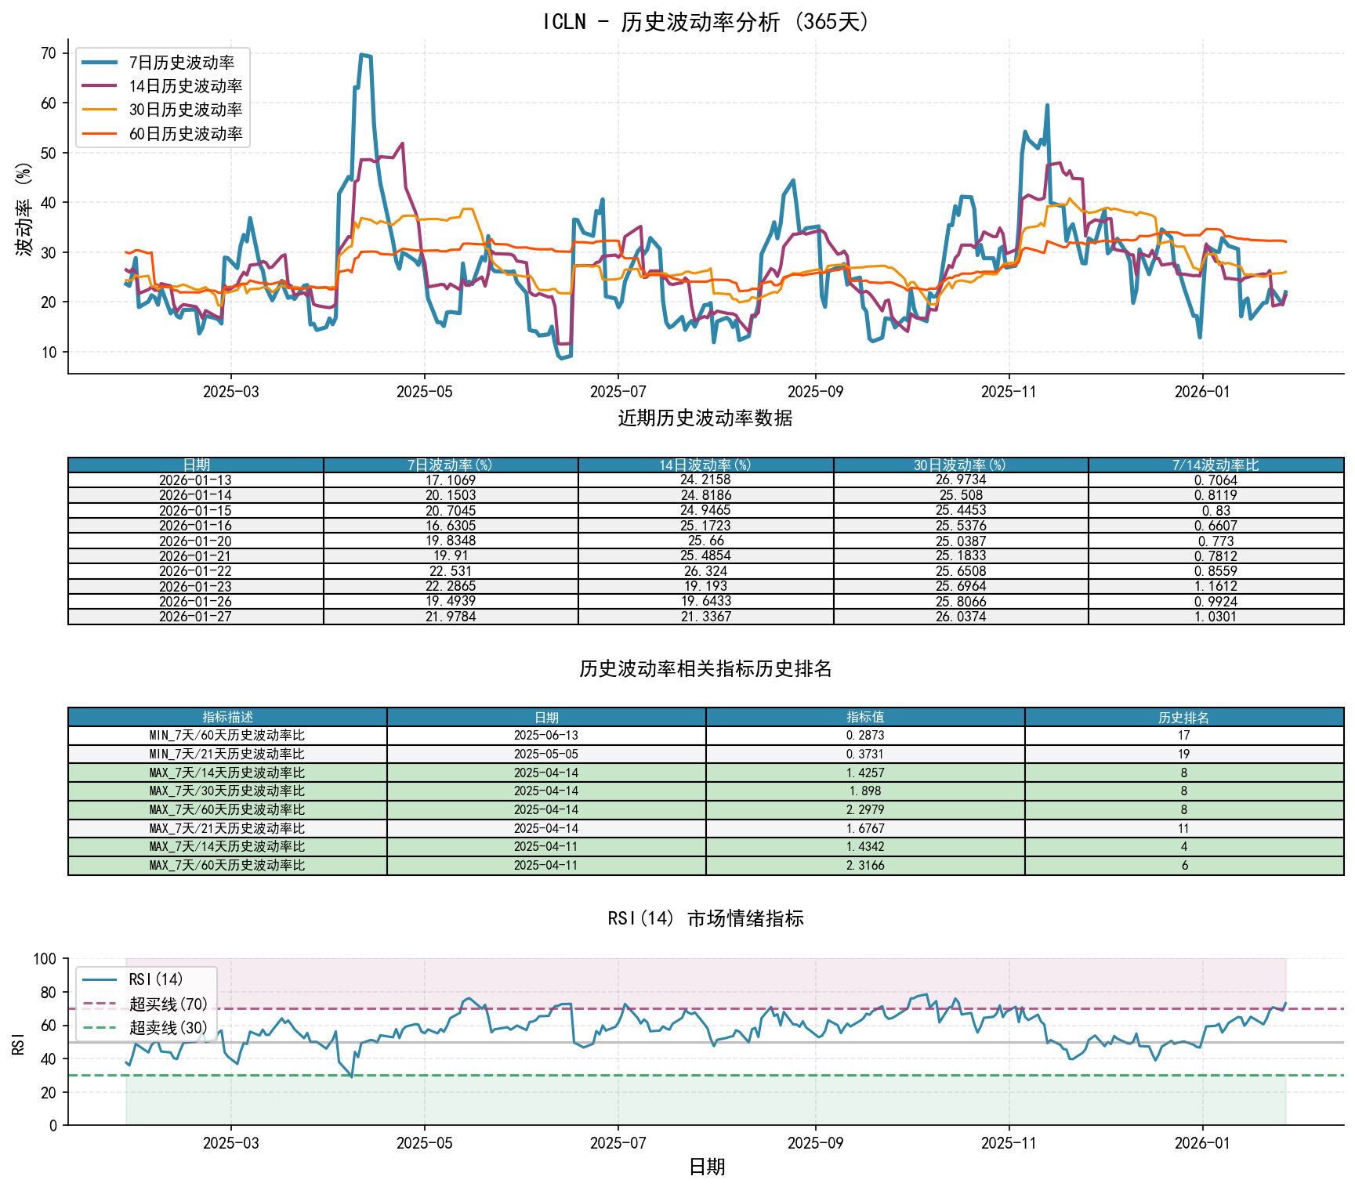The width and height of the screenshot is (1355, 1187).
Task: Click the 超买线(70) legend entry
Action: coord(168,1004)
